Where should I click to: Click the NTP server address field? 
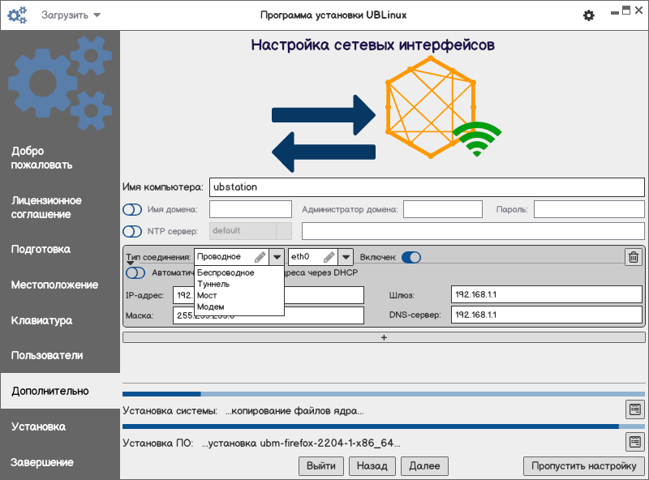coord(473,231)
